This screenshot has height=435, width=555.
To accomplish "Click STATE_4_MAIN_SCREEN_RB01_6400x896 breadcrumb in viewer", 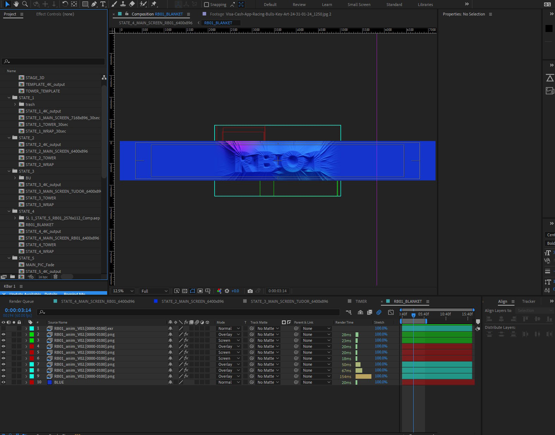I will click(x=156, y=23).
